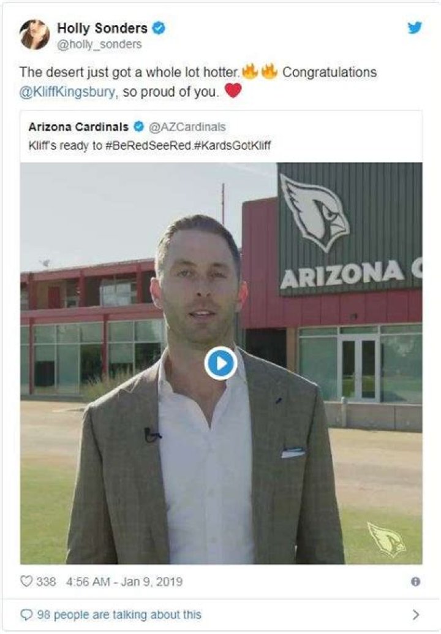This screenshot has height=634, width=441.
Task: Like the tweet with heart icon
Action: (26, 581)
